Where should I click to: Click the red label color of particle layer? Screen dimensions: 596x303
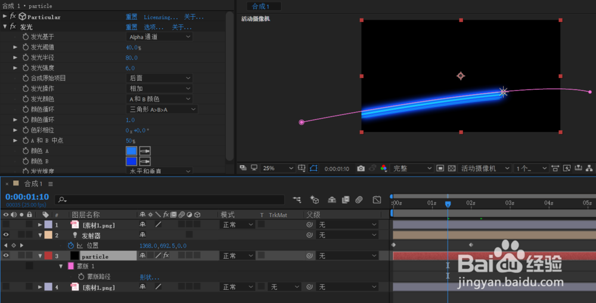click(x=48, y=256)
